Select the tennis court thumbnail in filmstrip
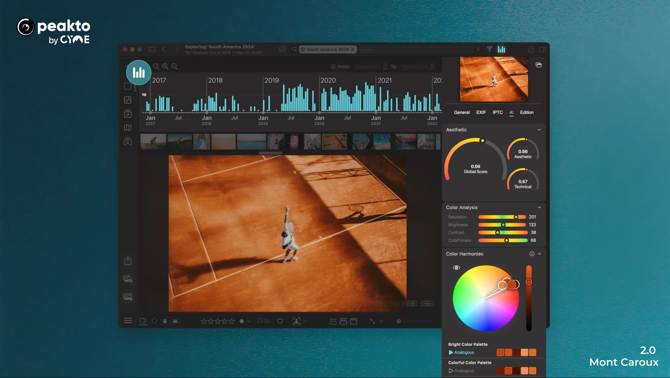Viewport: 670px width, 378px height. 334,142
